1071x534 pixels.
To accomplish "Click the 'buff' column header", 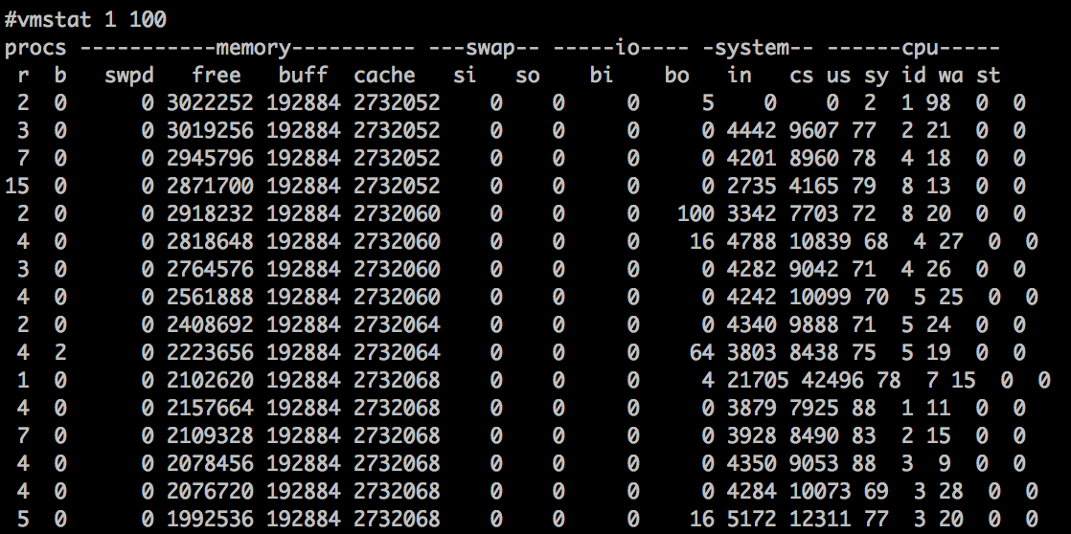I will 301,75.
